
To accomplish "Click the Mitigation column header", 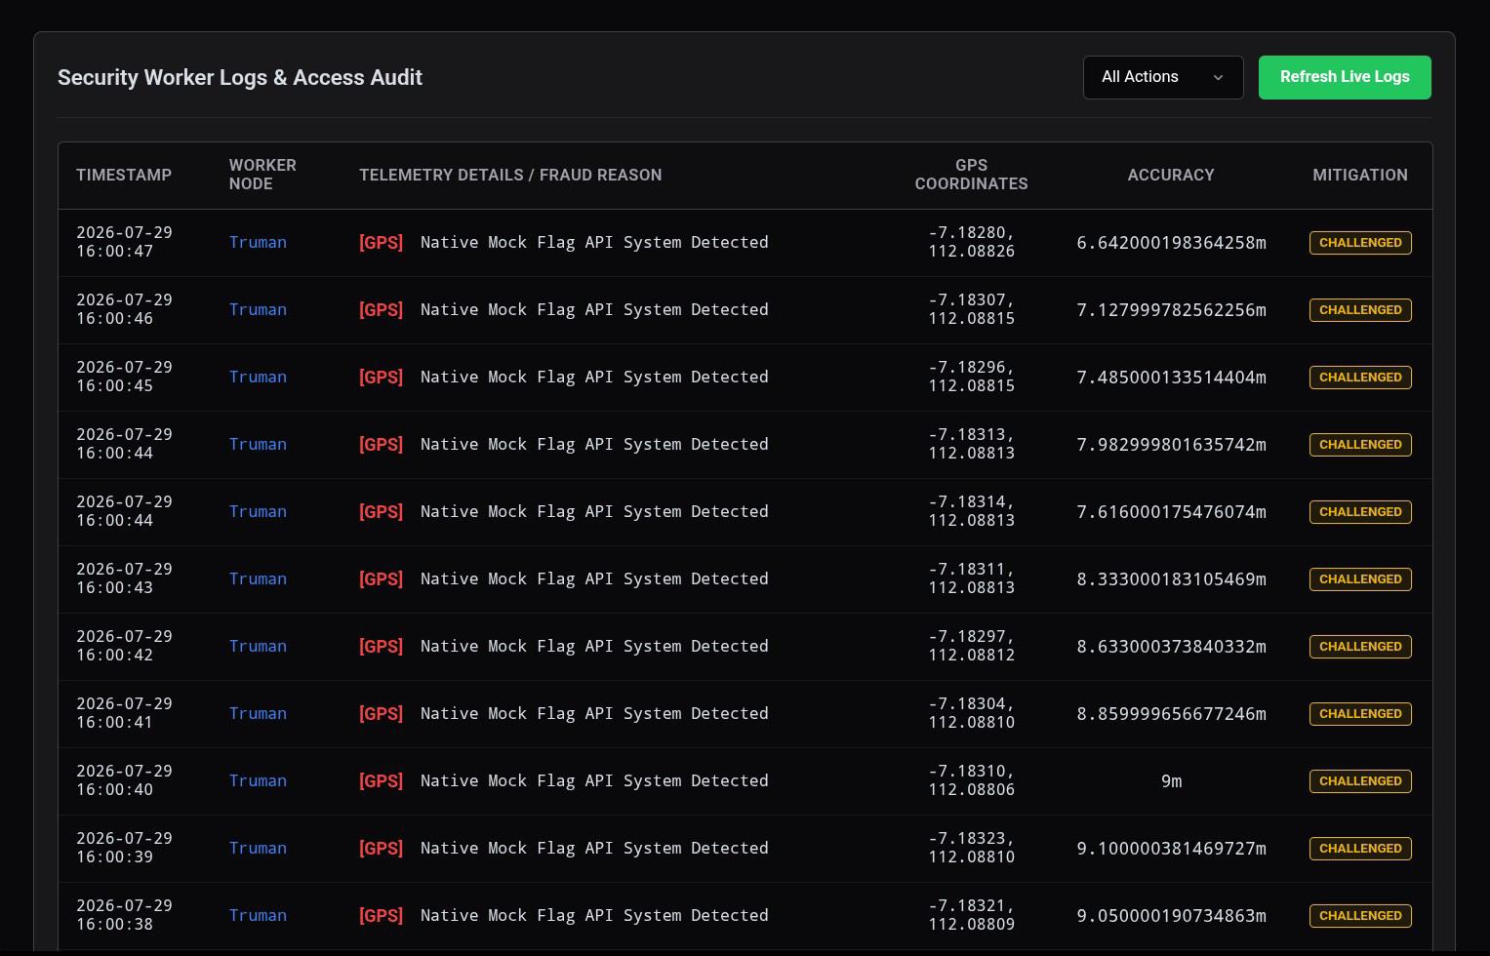I will point(1360,175).
